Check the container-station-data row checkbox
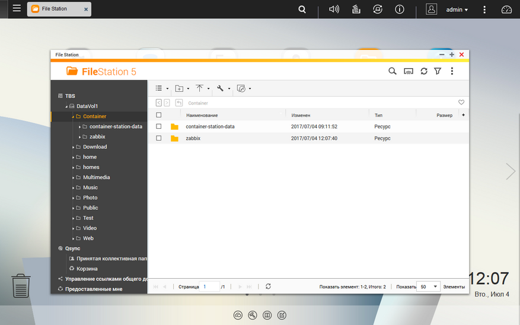The image size is (520, 325). [159, 126]
